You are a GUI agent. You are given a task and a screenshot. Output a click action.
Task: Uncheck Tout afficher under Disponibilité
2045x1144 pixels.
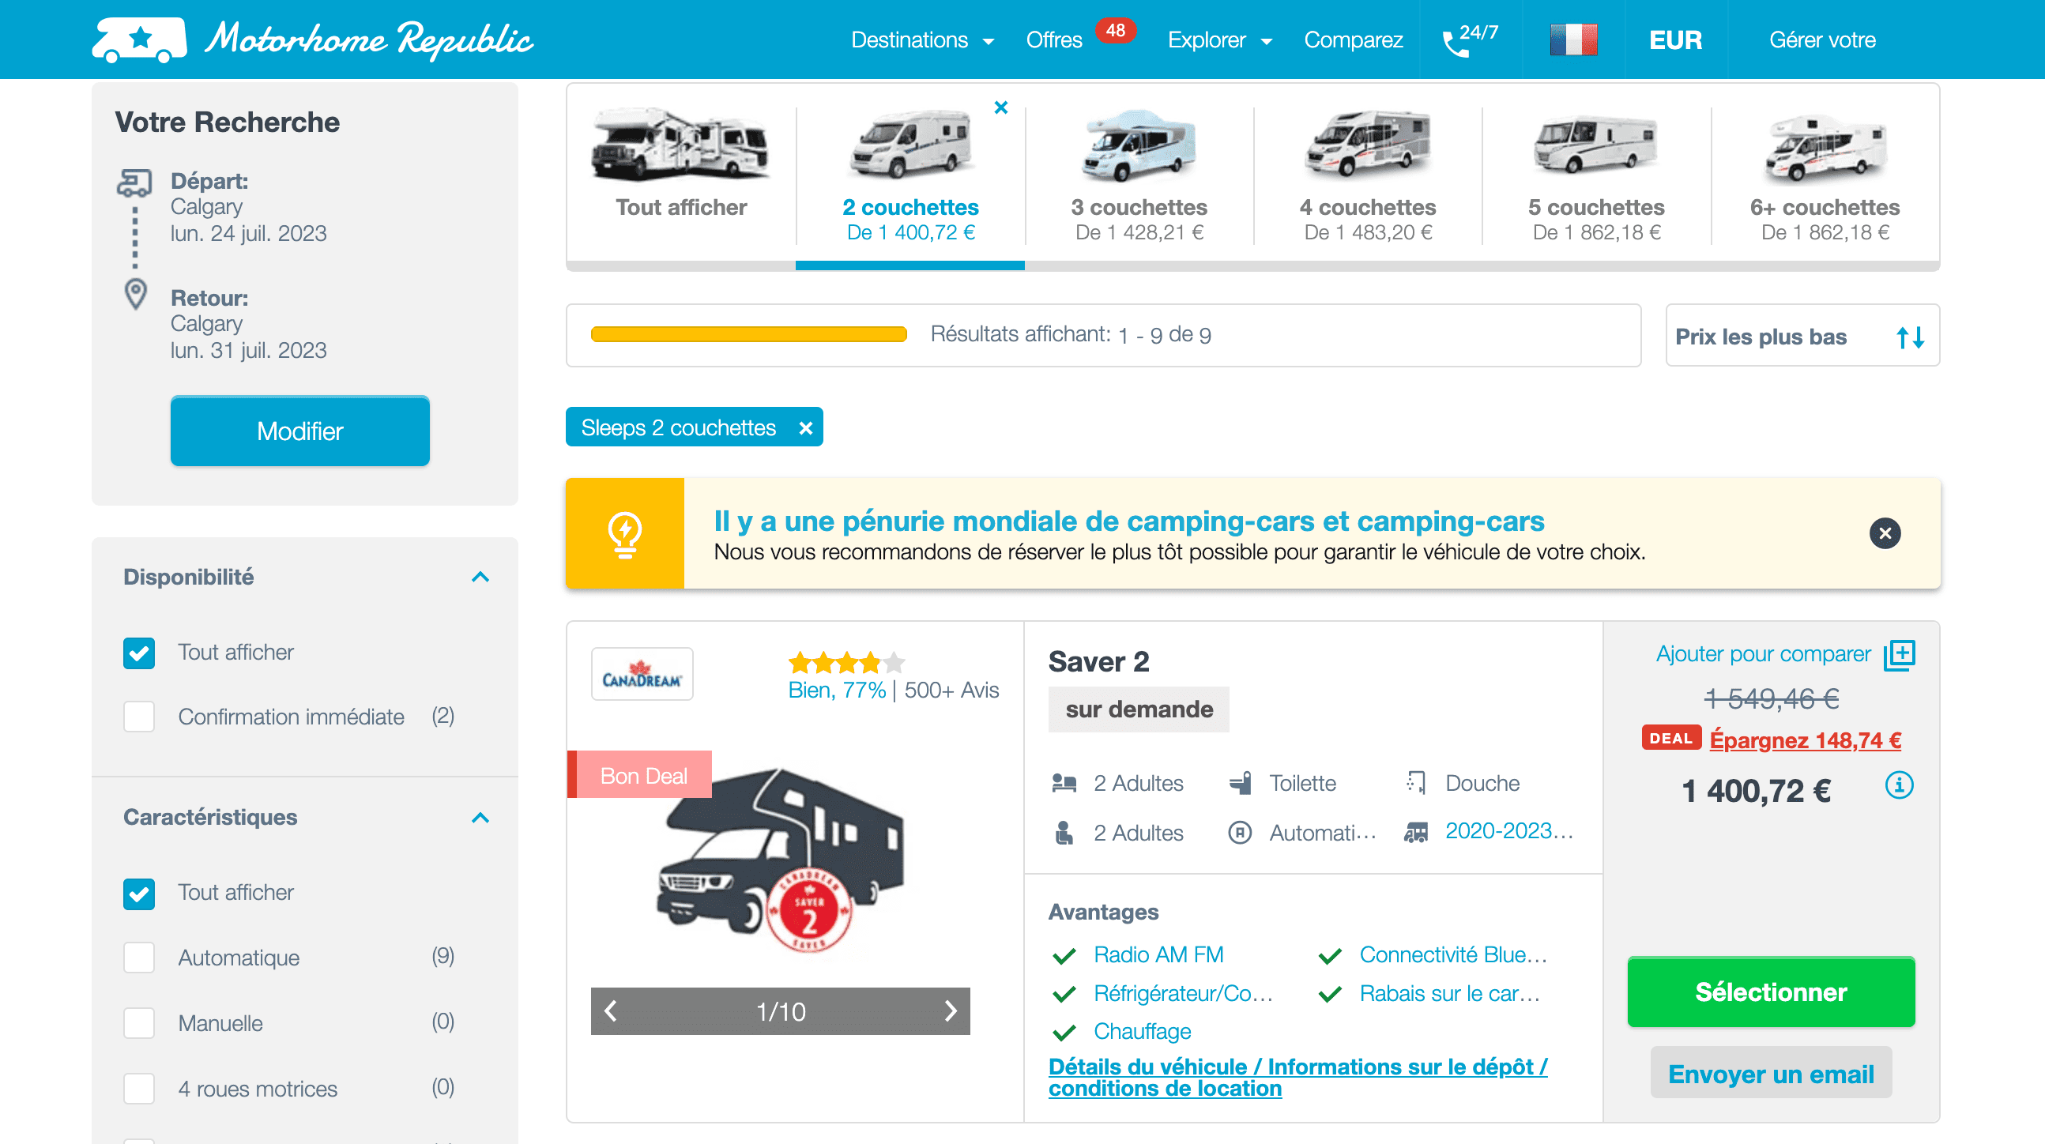pyautogui.click(x=139, y=653)
